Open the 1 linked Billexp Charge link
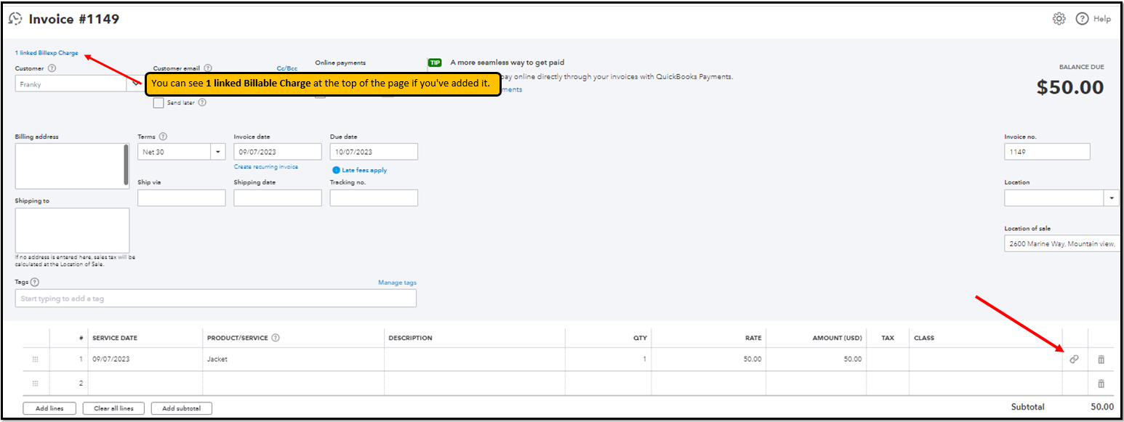Image resolution: width=1124 pixels, height=422 pixels. (x=45, y=52)
